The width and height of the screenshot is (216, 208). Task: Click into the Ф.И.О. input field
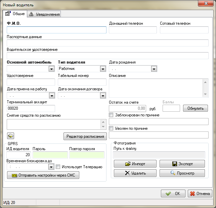pos(56,30)
